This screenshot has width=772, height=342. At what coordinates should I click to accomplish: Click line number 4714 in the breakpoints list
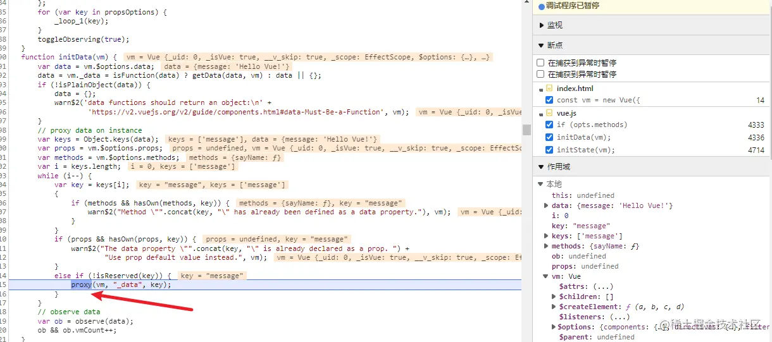click(756, 150)
